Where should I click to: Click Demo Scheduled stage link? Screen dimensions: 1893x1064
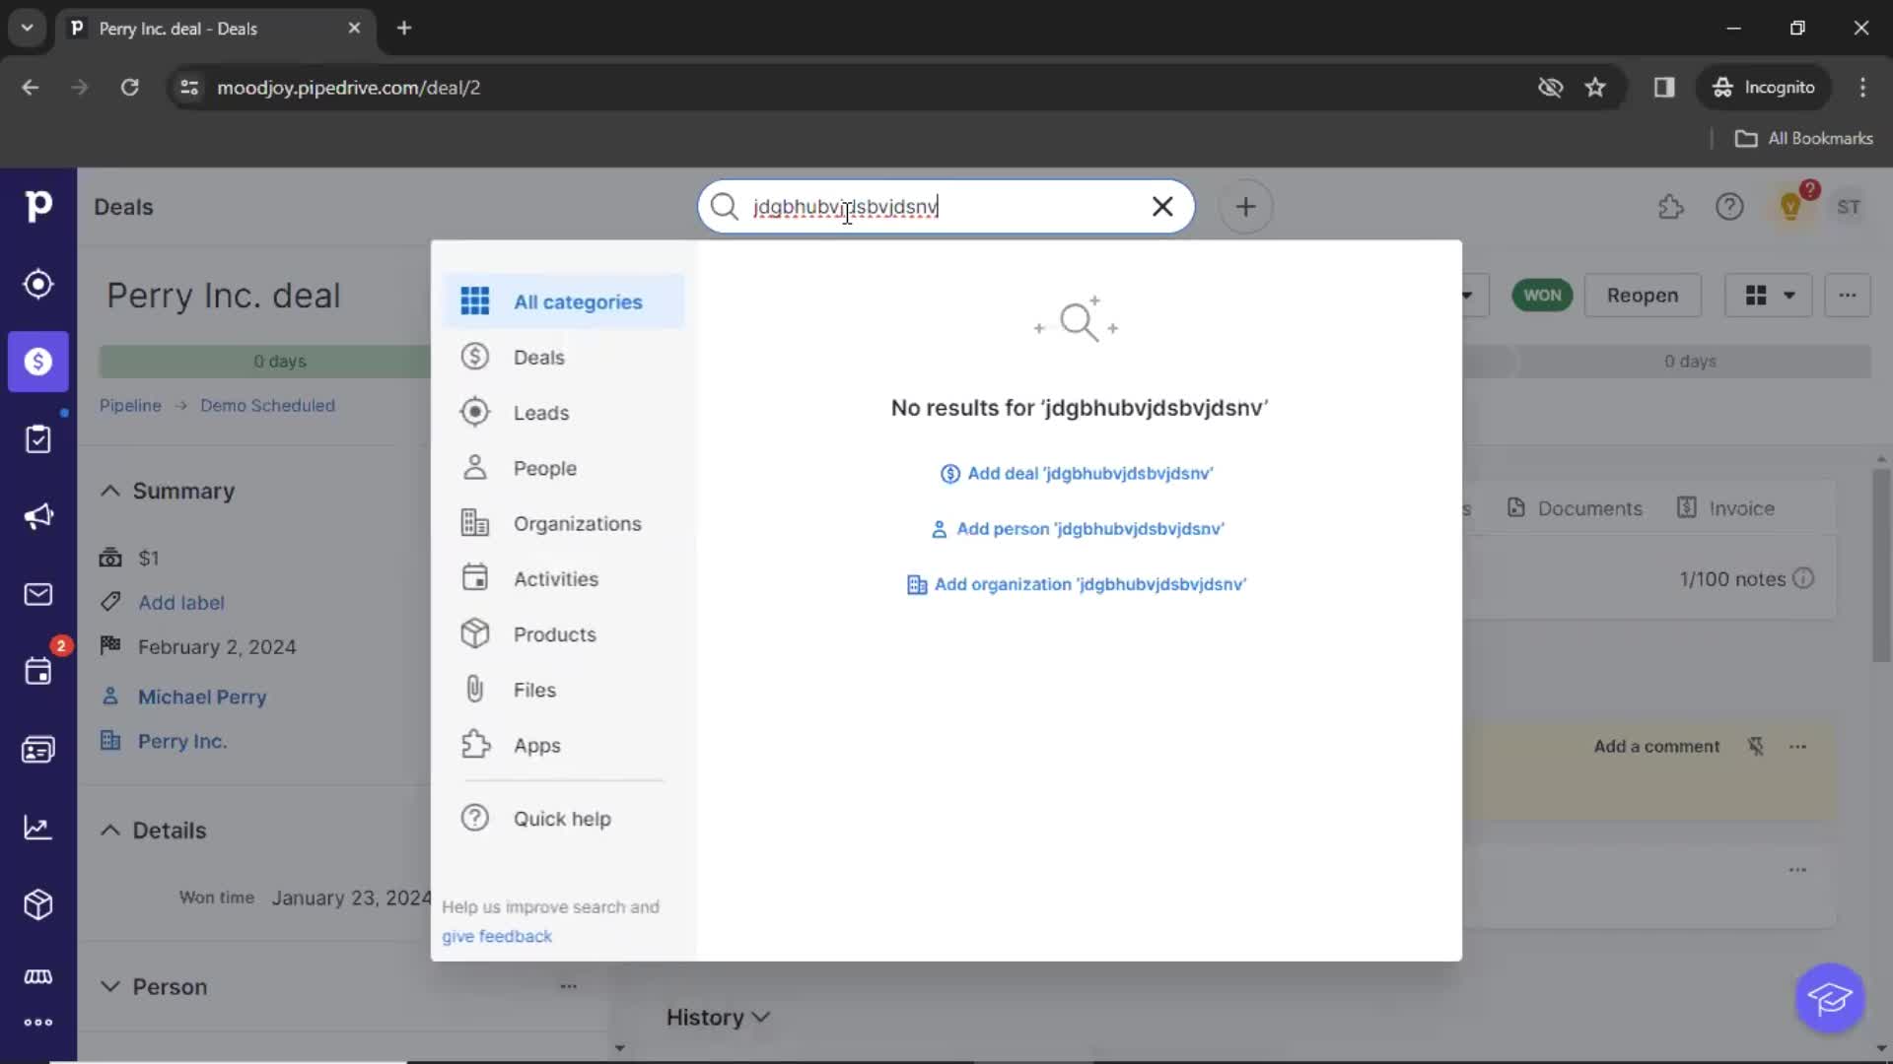pos(267,406)
